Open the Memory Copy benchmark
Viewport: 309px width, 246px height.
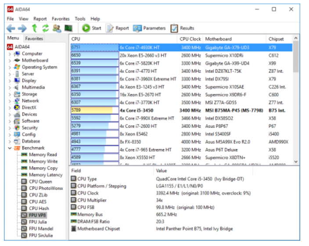40,168
